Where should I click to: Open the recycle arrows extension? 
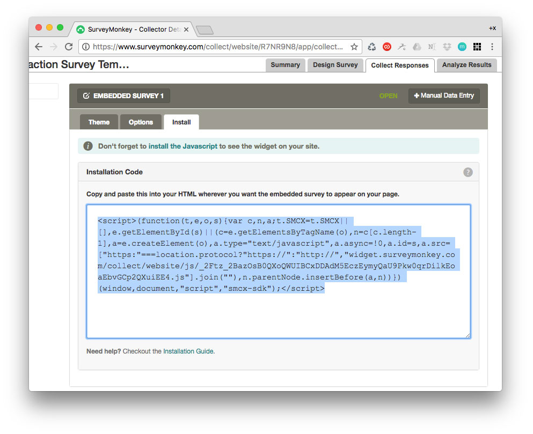pos(372,47)
